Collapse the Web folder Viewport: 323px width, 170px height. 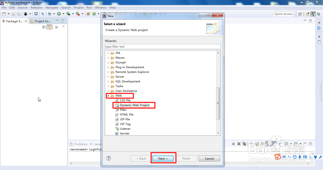pyautogui.click(x=108, y=96)
